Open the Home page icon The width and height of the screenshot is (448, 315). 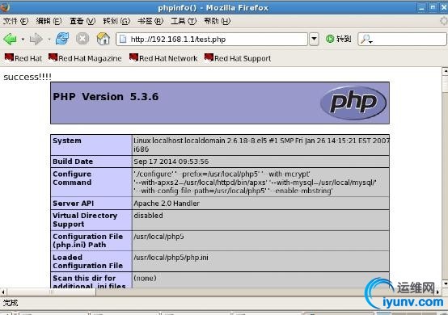104,39
